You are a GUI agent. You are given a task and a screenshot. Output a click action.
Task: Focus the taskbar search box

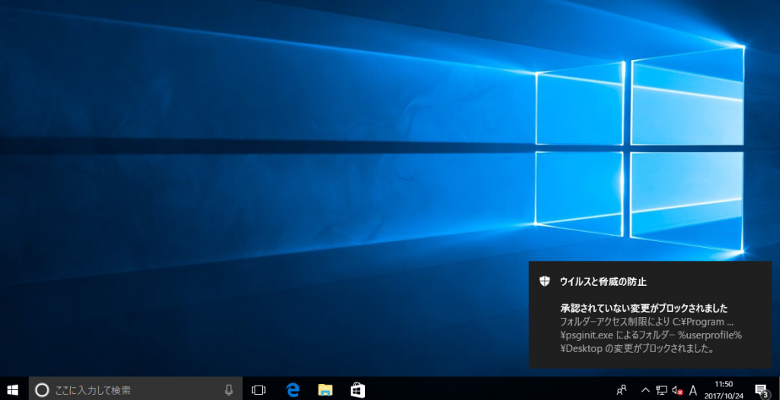click(136, 390)
